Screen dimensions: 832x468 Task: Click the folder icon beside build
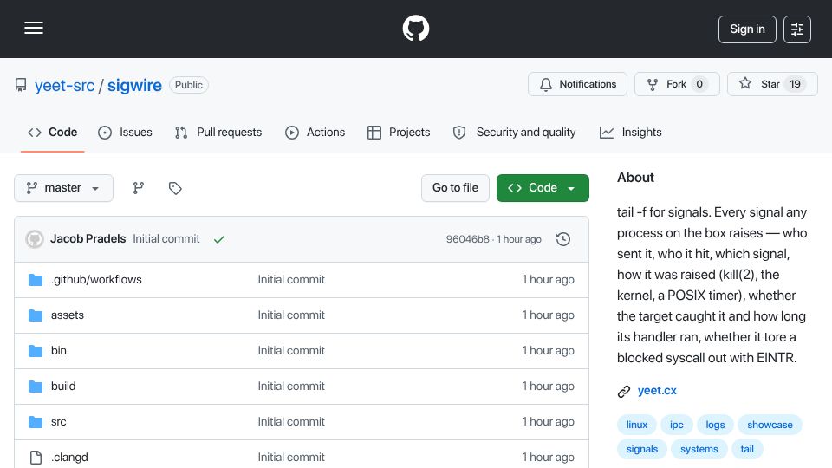pyautogui.click(x=36, y=387)
